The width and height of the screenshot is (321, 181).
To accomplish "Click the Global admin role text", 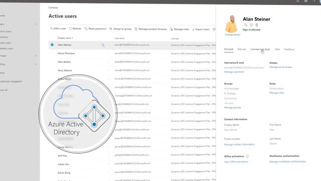I will coord(276,88).
